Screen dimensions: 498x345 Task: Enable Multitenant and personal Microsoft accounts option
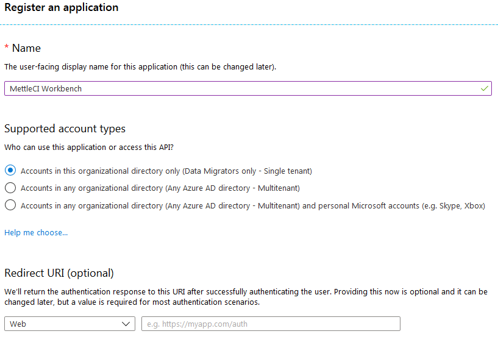(x=10, y=205)
